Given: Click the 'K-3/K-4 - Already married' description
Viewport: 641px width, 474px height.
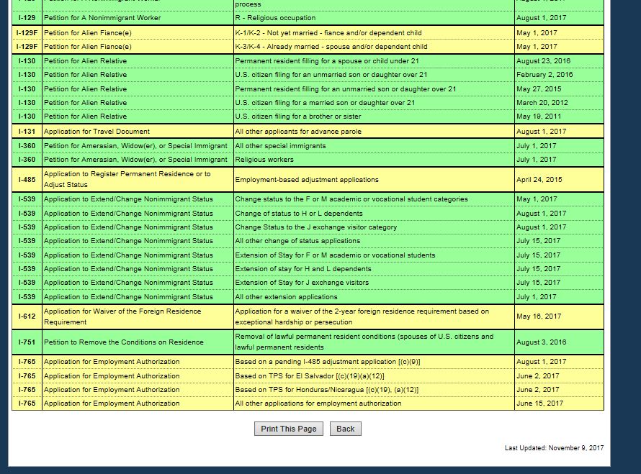Looking at the screenshot, I should 331,47.
